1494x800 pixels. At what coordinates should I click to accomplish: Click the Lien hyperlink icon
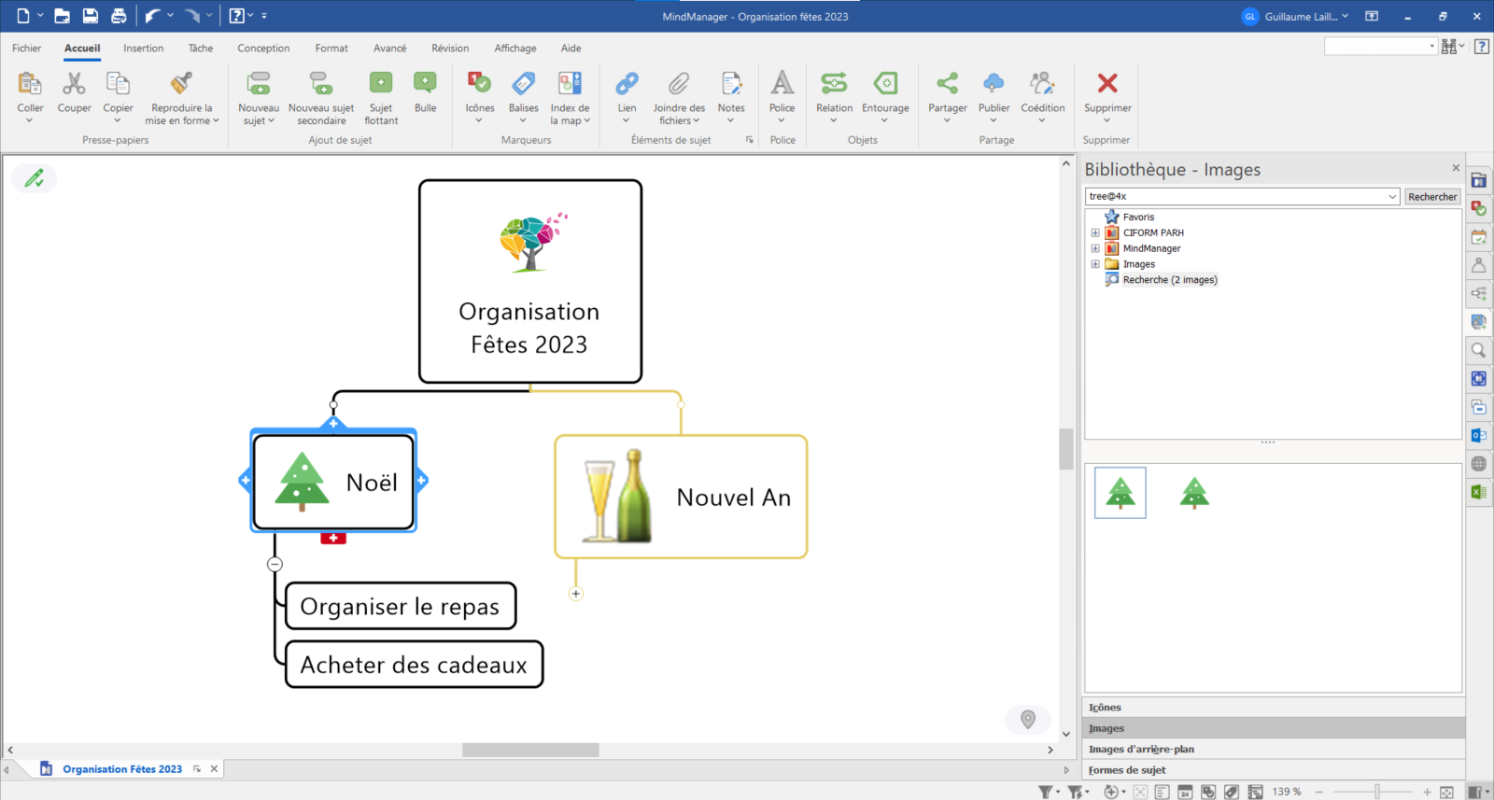click(627, 84)
